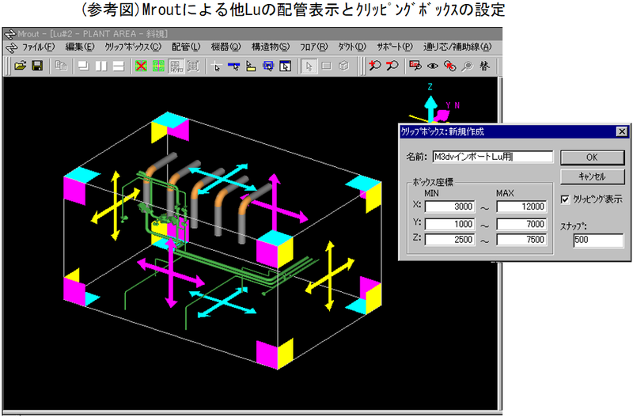Expand the 配管(L) menu
Viewport: 633px width, 417px height.
pos(183,47)
